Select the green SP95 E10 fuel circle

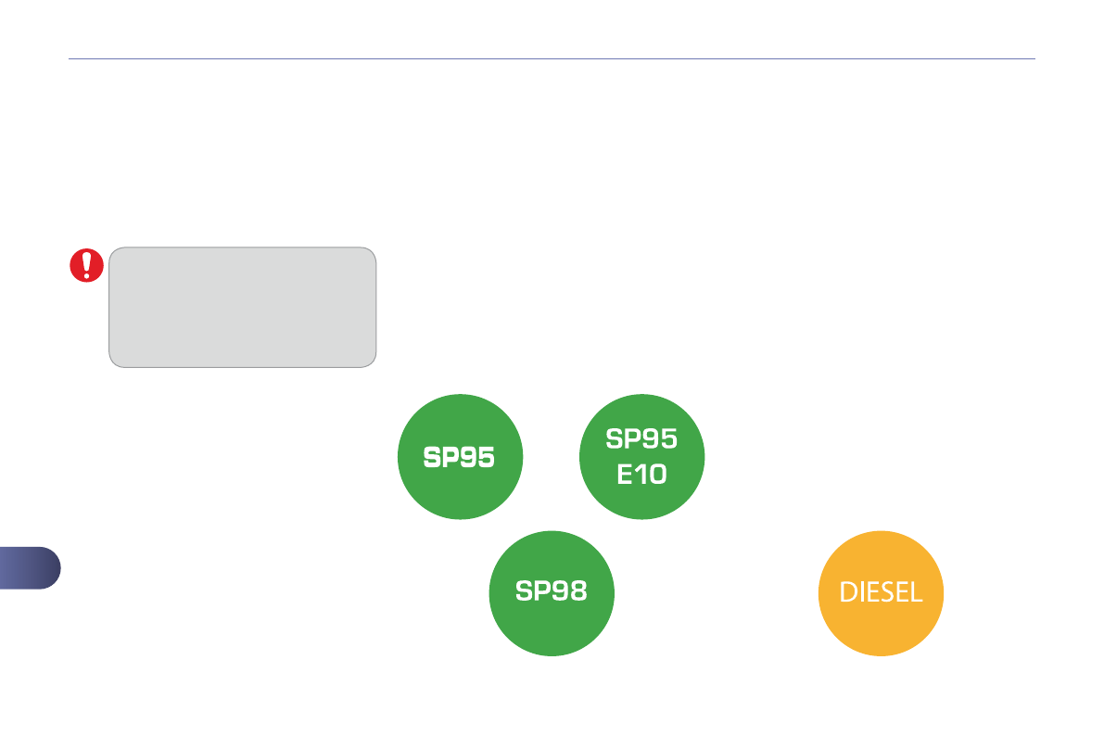coord(641,457)
